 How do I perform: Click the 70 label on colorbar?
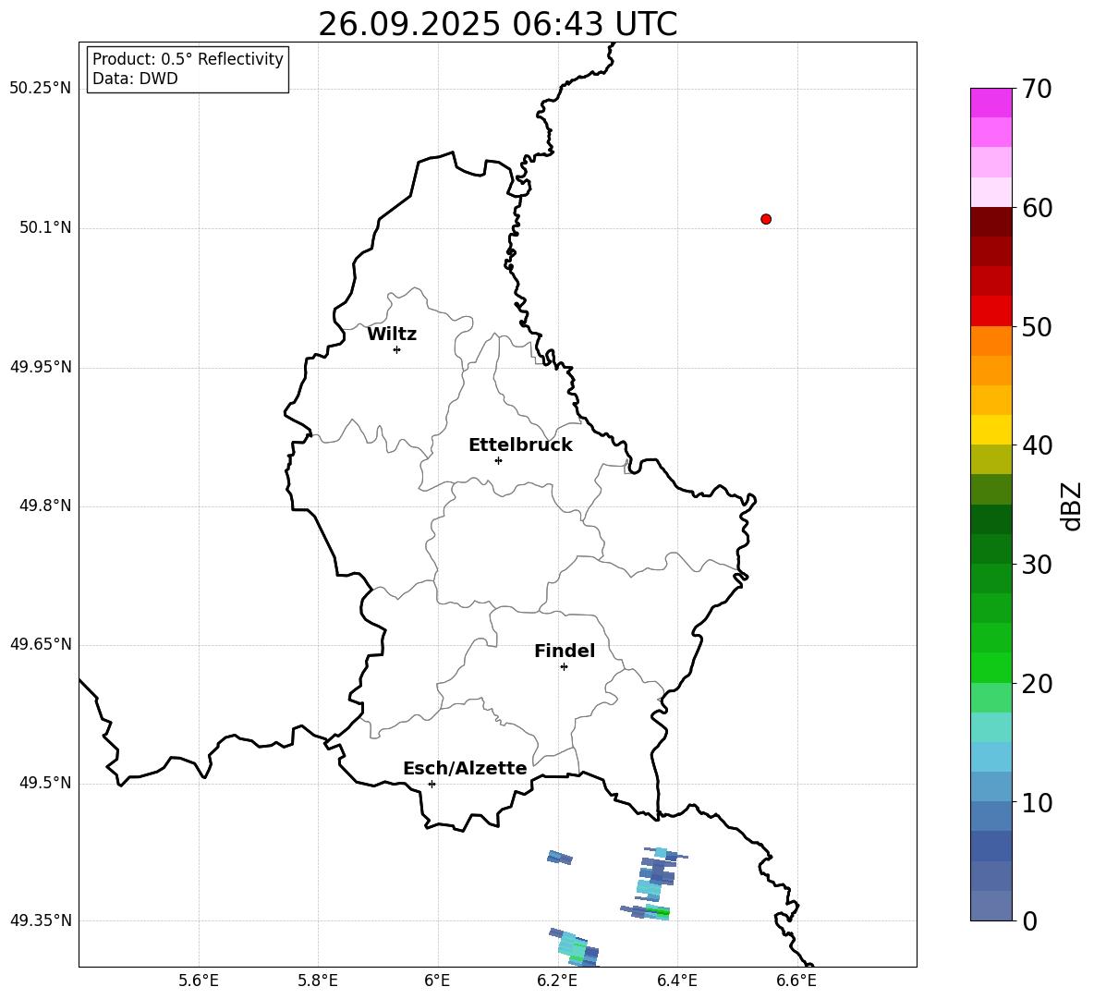click(1037, 90)
